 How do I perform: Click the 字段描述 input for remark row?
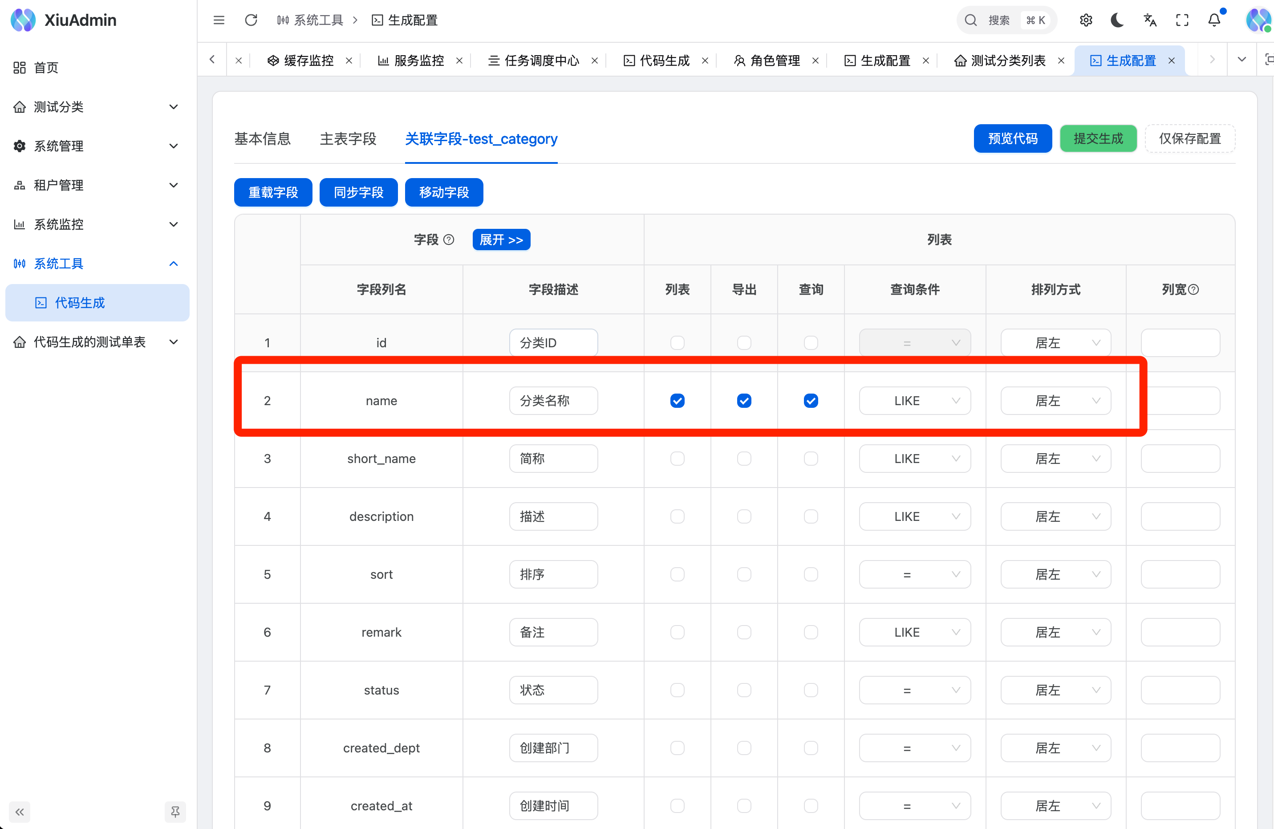[x=553, y=632]
